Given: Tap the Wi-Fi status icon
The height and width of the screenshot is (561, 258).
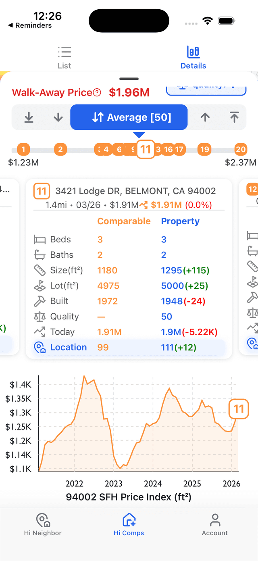Looking at the screenshot, I should (x=208, y=21).
